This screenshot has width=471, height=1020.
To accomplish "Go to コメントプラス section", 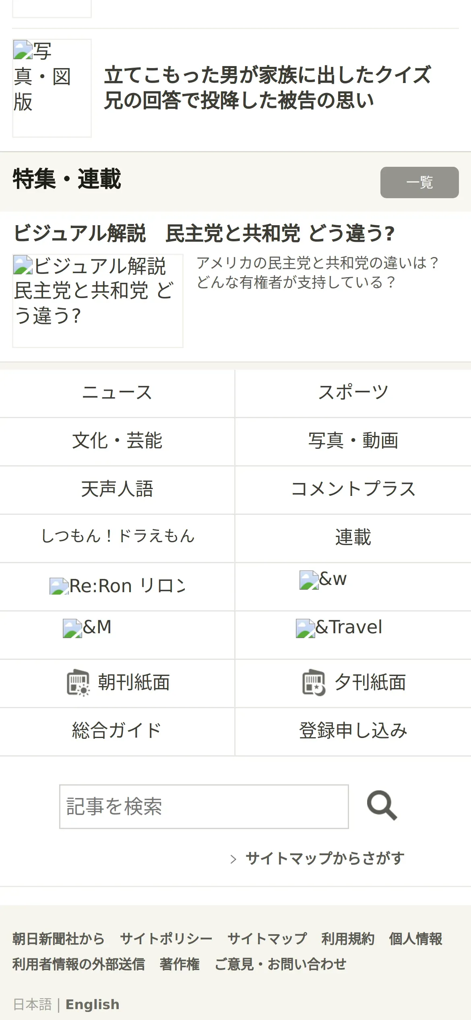I will tap(353, 489).
